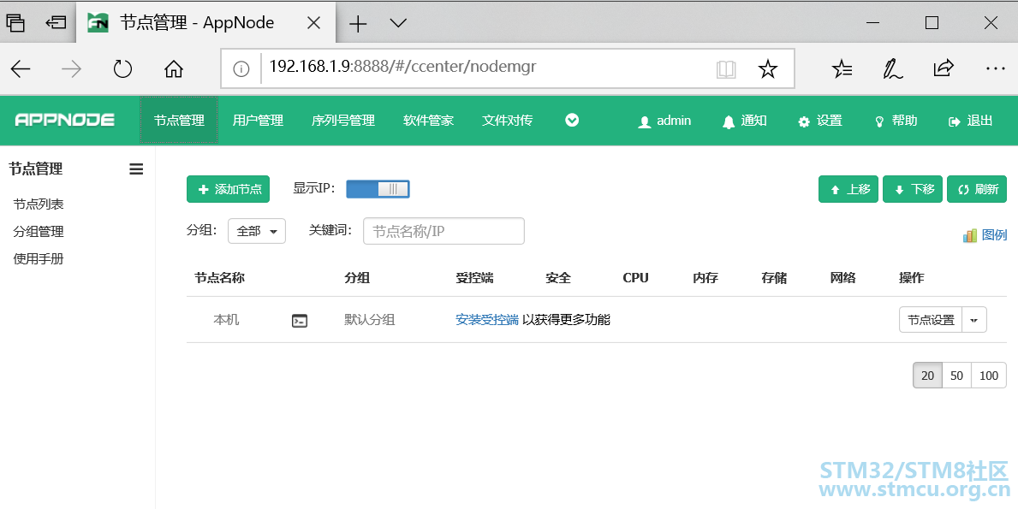Click the tabs set aside icon
Image resolution: width=1018 pixels, height=509 pixels.
point(15,23)
